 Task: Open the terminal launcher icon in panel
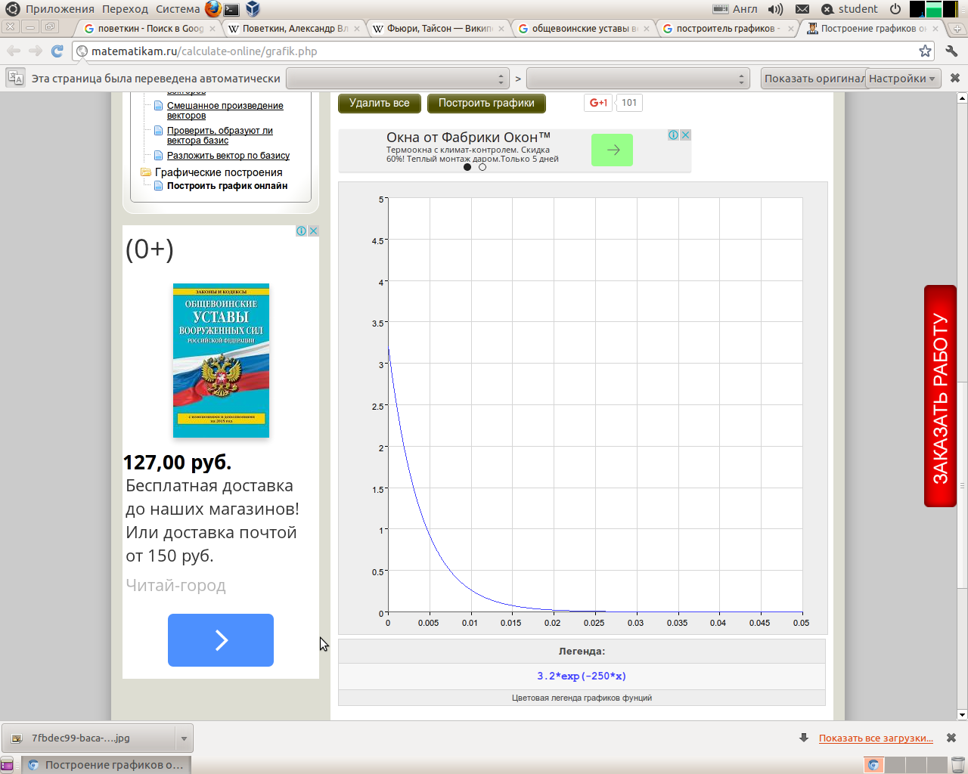pyautogui.click(x=232, y=9)
